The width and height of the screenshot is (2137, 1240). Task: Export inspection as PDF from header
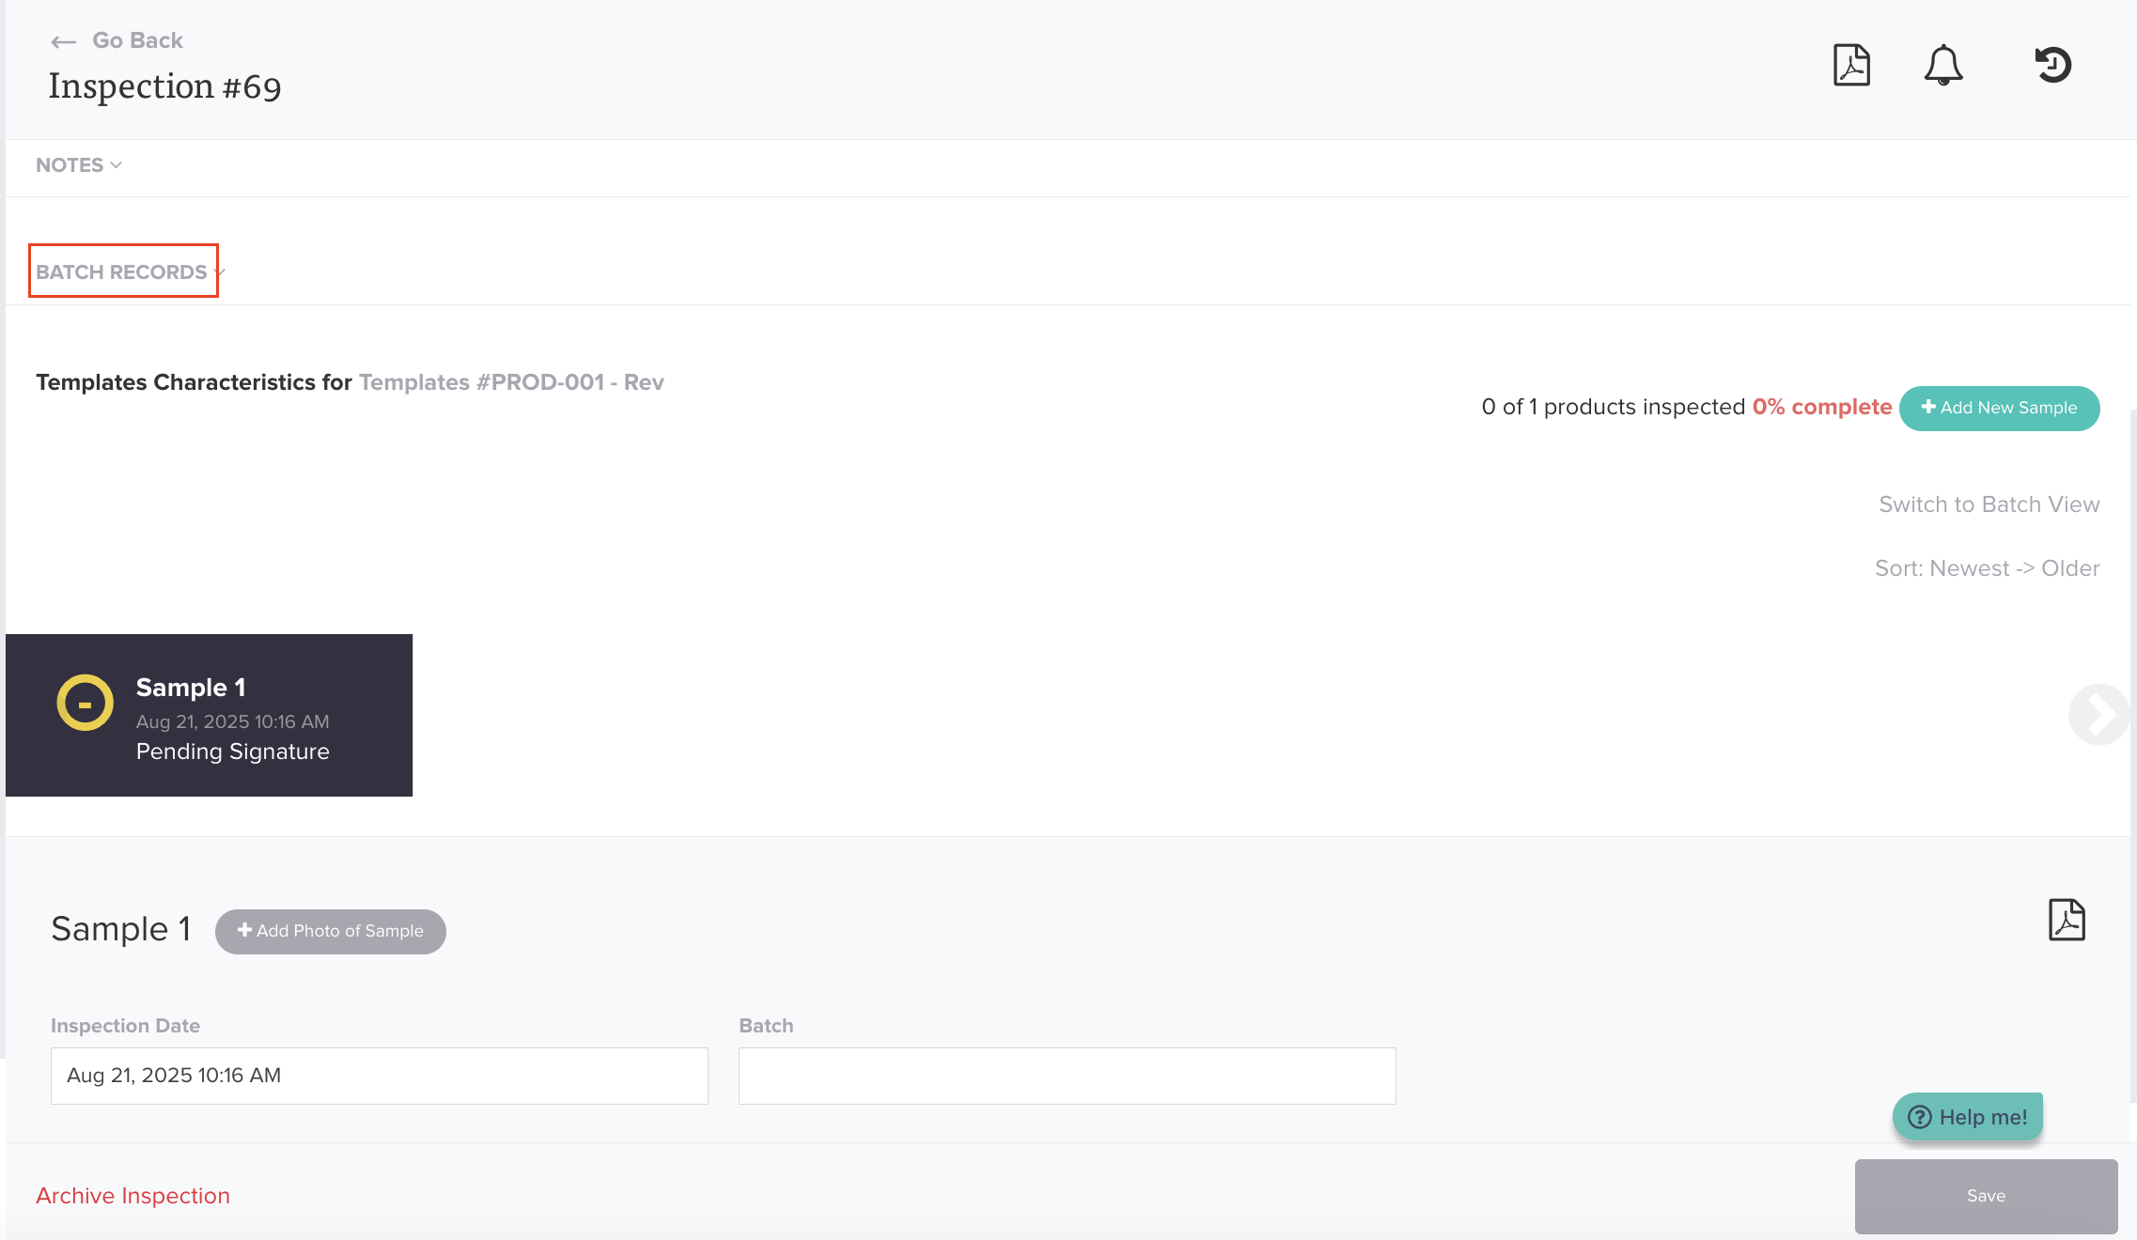pos(1851,65)
